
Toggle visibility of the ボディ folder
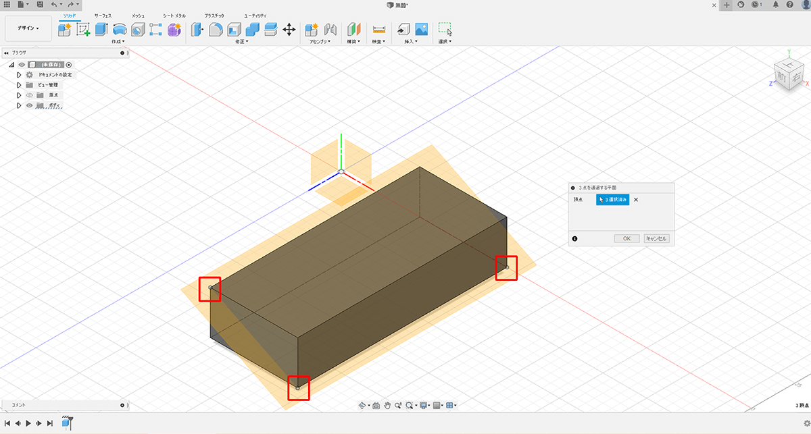pyautogui.click(x=29, y=105)
